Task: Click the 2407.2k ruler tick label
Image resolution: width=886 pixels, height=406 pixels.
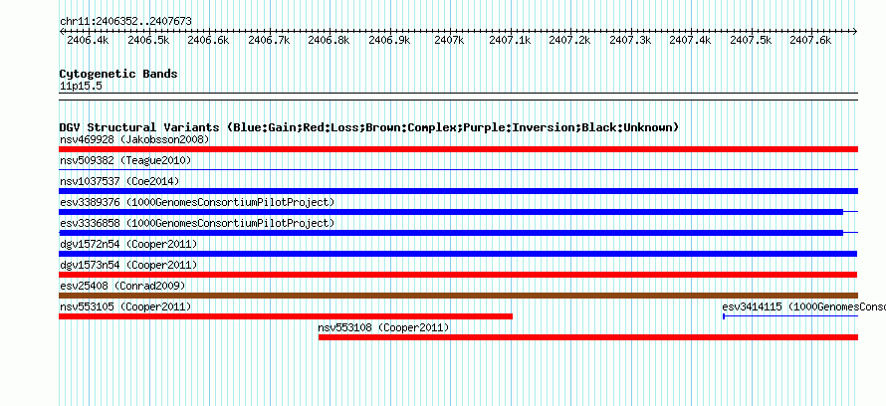Action: click(569, 40)
